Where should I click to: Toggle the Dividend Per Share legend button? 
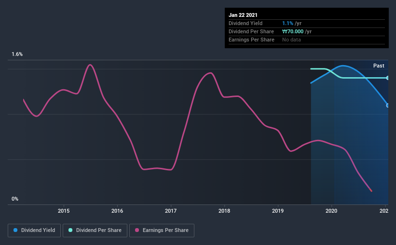point(95,231)
